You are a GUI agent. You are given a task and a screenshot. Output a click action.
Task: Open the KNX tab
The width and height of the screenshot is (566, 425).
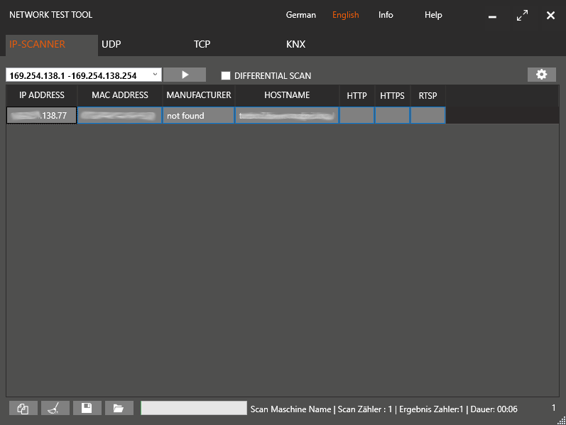[x=295, y=44]
